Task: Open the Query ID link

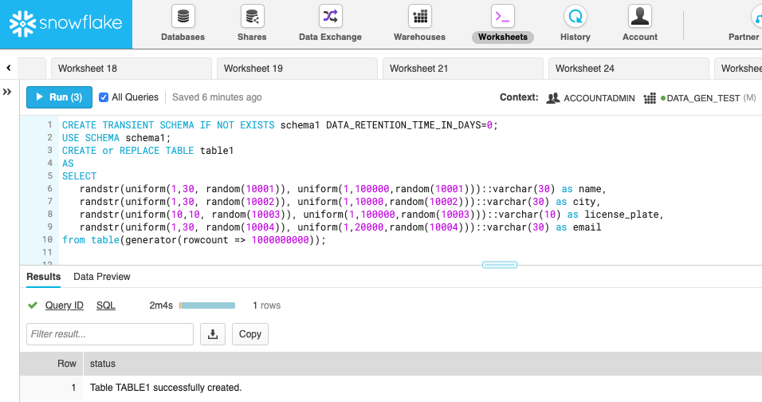Action: [64, 305]
